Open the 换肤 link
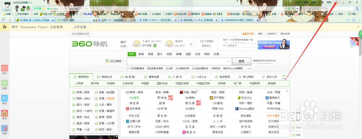Image resolution: width=362 pixels, height=139 pixels. point(260,34)
